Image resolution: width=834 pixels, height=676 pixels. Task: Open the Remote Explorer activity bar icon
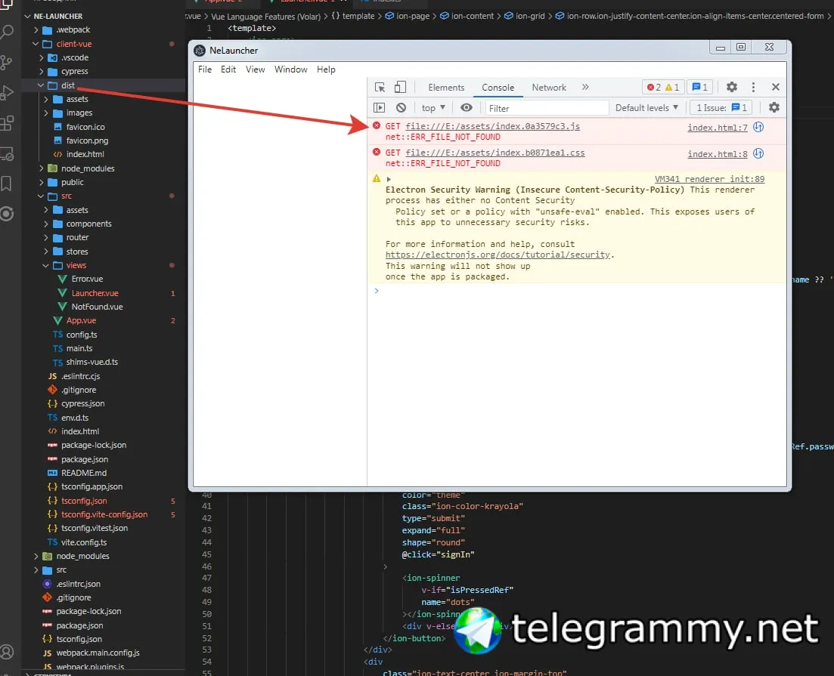point(7,154)
